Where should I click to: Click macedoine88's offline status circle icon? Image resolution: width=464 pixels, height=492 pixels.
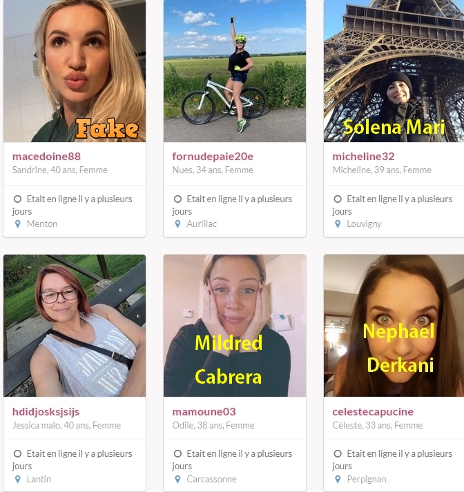(17, 199)
